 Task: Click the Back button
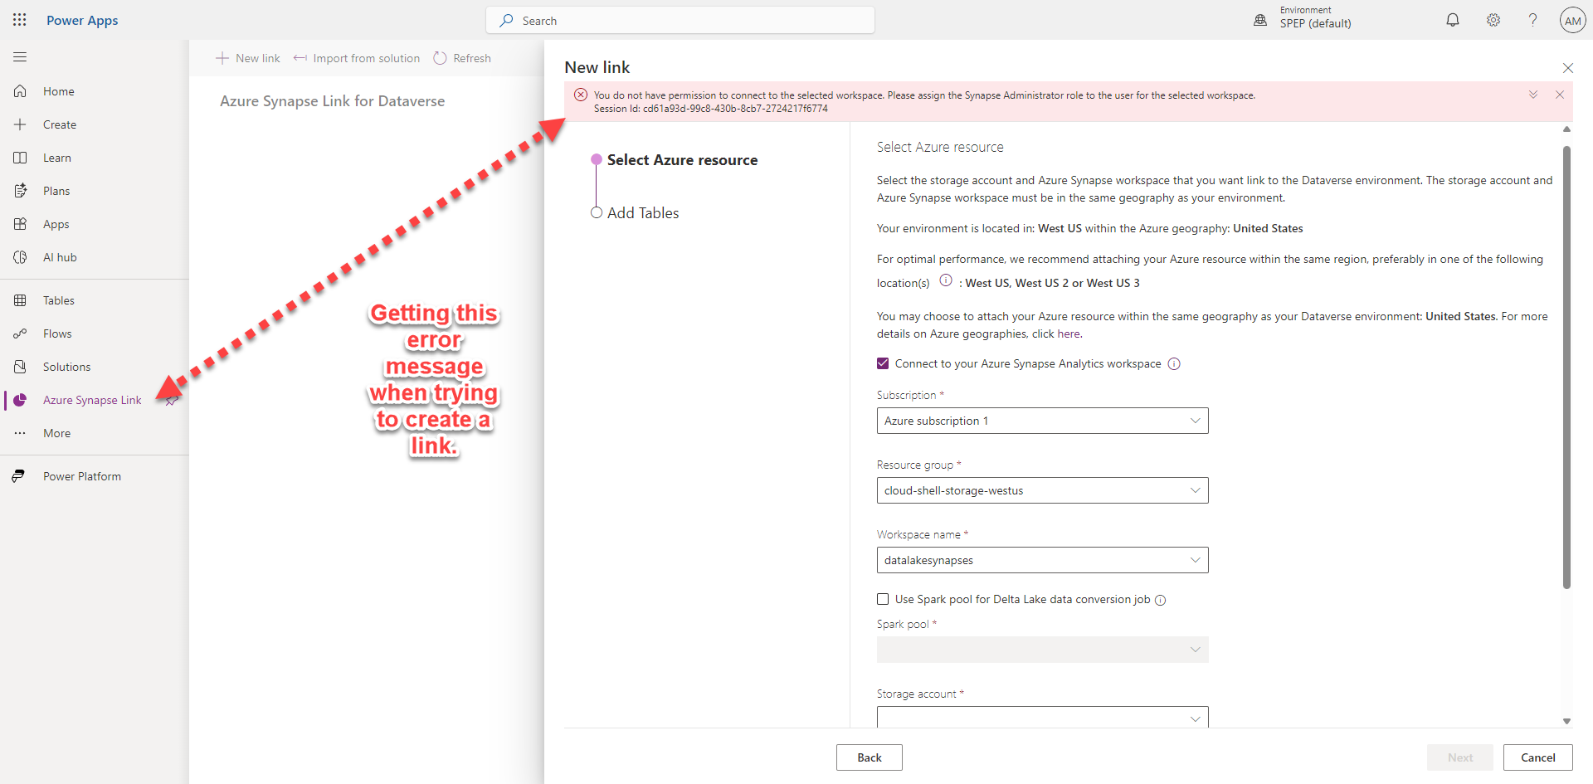[x=870, y=757]
